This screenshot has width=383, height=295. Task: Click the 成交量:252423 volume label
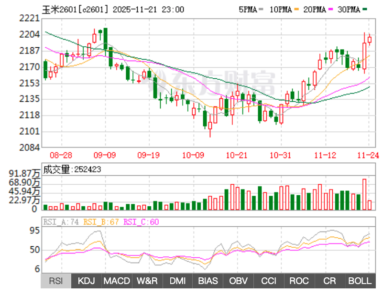pyautogui.click(x=72, y=169)
